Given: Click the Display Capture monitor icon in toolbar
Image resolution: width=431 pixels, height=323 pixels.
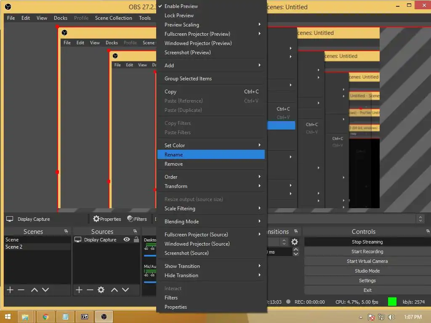Looking at the screenshot, I should (x=10, y=219).
